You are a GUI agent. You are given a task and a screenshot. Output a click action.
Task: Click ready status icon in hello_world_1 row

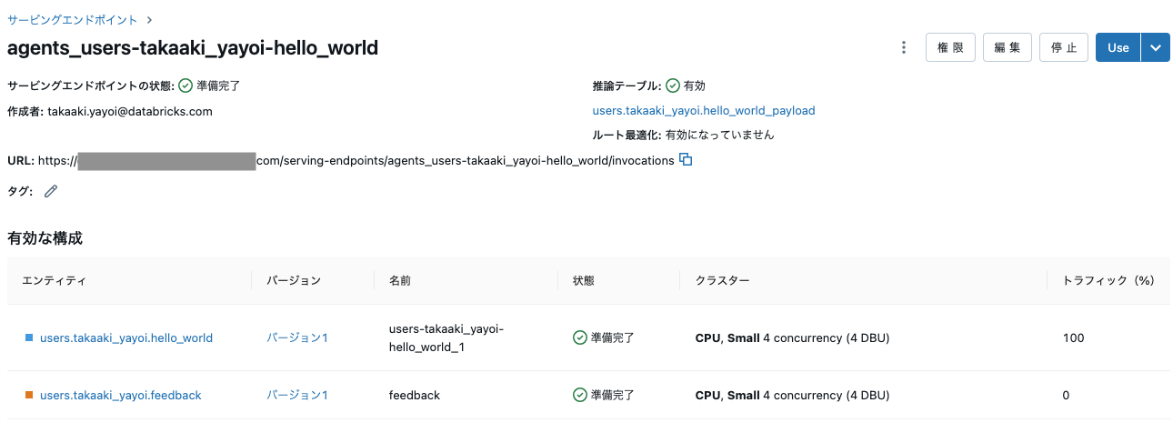click(x=580, y=337)
